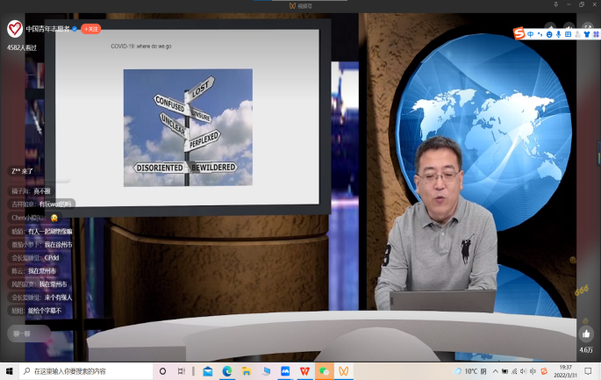Open the Windows Start menu
Screen dimensions: 601x380
click(x=10, y=371)
